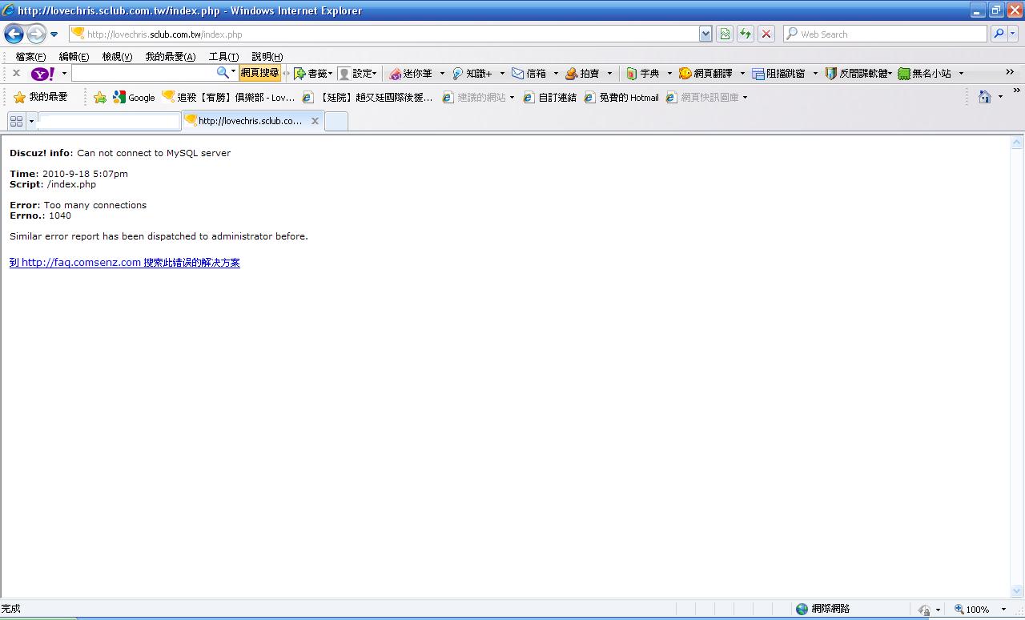Open the 檢視(V) menu
The height and width of the screenshot is (620, 1025).
click(117, 57)
